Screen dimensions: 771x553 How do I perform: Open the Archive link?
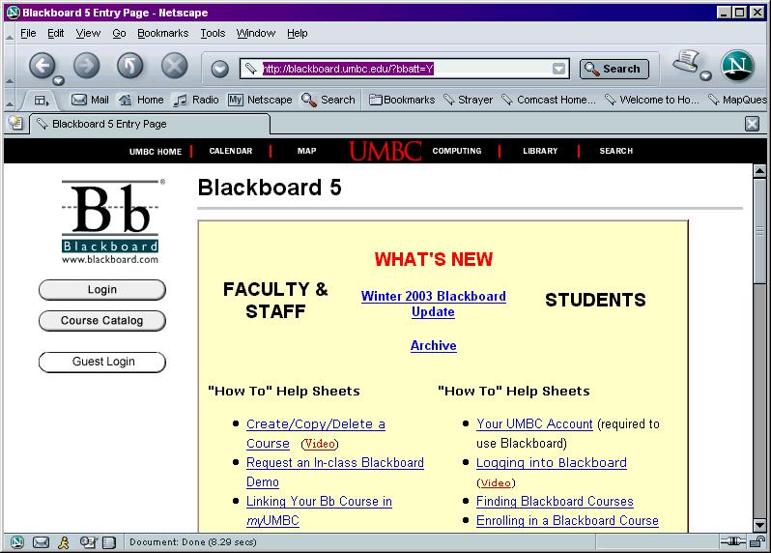click(433, 346)
